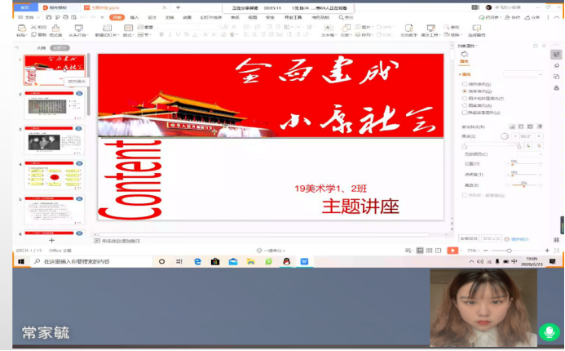
Task: Click the star icon in right sidebar
Action: point(556,65)
